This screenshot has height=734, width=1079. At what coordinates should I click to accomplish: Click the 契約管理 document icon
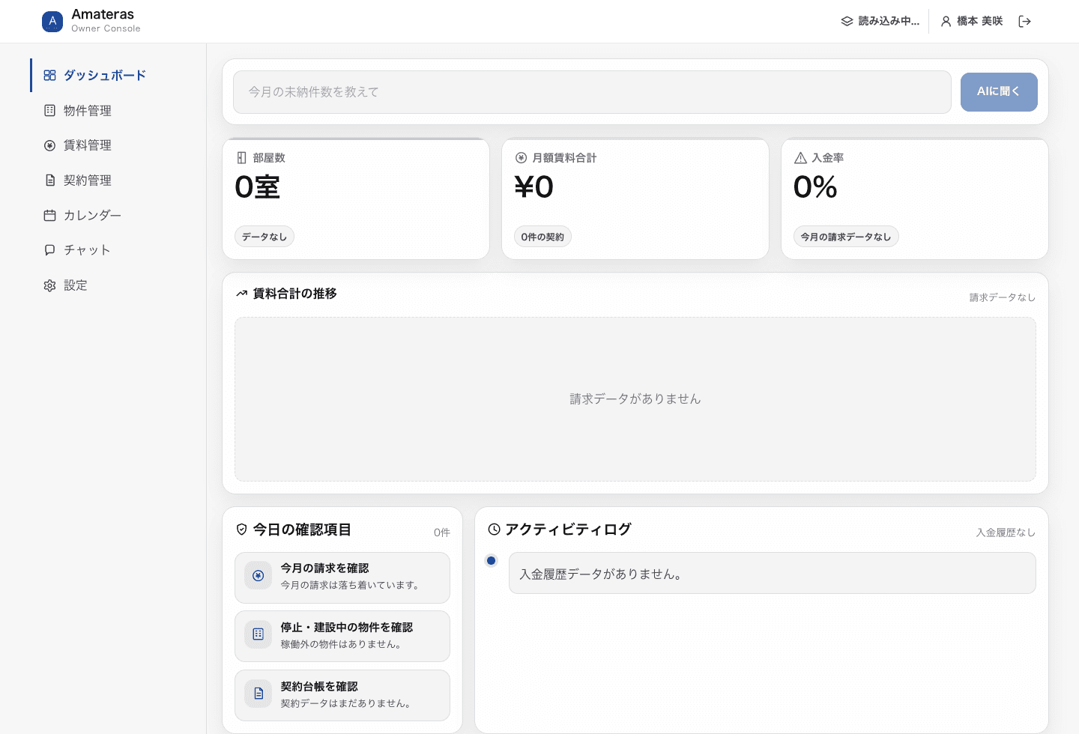(x=49, y=181)
